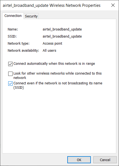Click the dialog title text
The image size is (119, 166).
pos(51,5)
